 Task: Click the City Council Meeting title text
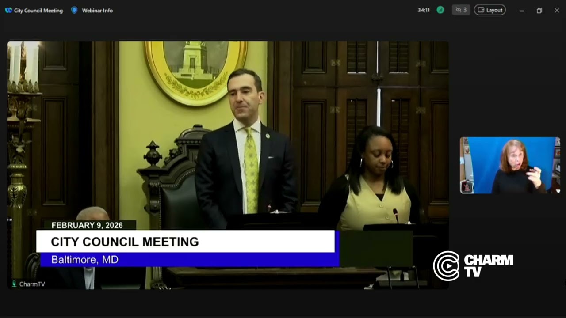(x=38, y=11)
